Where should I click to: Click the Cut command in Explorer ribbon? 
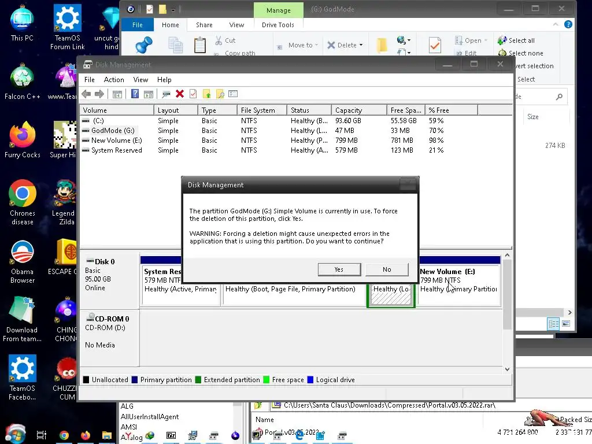(225, 40)
